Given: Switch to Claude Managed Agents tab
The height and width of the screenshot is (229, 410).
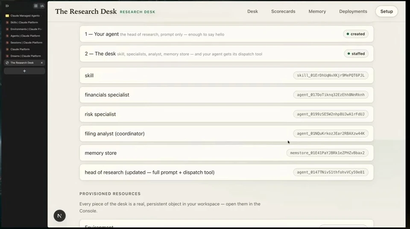Looking at the screenshot, I should pos(24,16).
